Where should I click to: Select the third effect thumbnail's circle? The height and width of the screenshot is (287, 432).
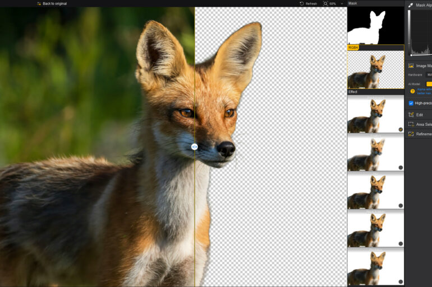tap(401, 205)
